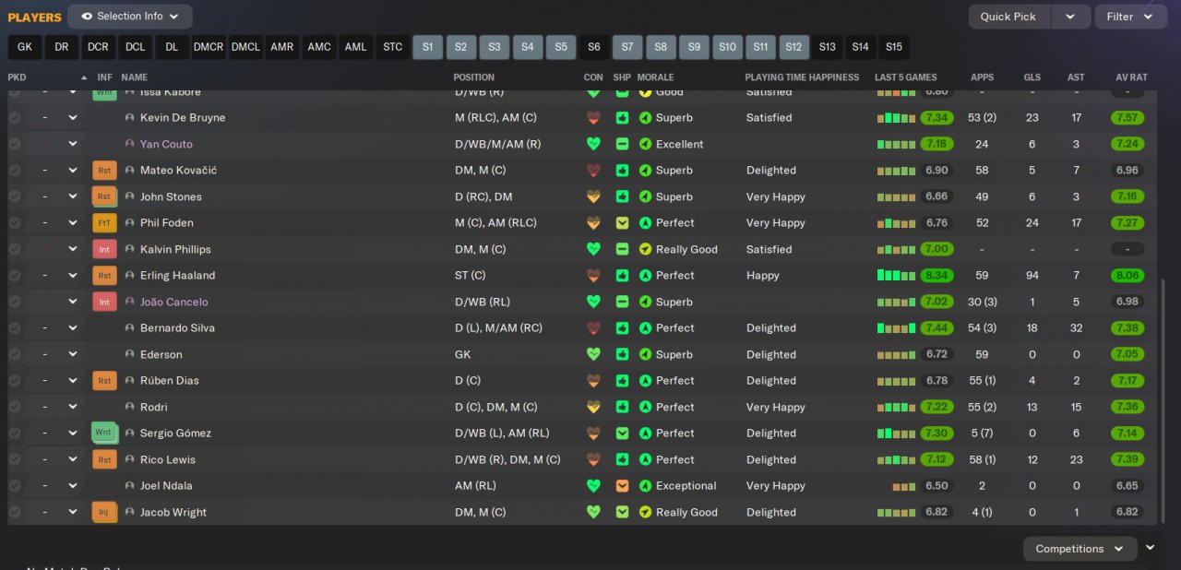Open Kevin De Bruyne's player profile
1181x570 pixels.
183,118
